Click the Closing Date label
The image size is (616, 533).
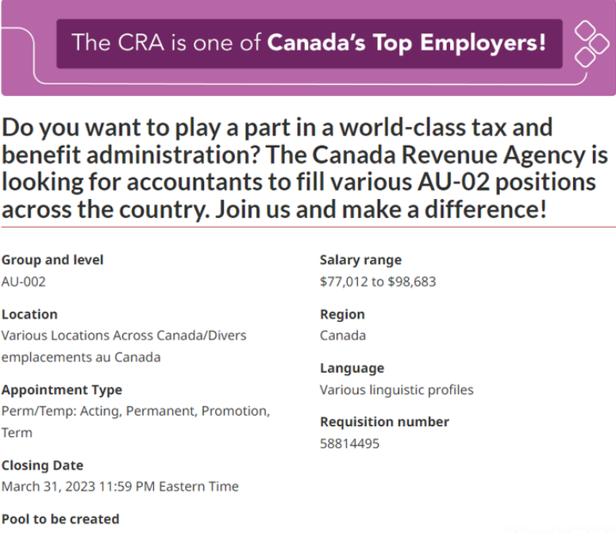click(42, 465)
